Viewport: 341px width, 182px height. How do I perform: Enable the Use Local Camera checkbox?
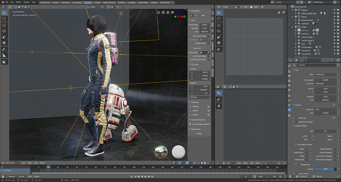coord(208,36)
